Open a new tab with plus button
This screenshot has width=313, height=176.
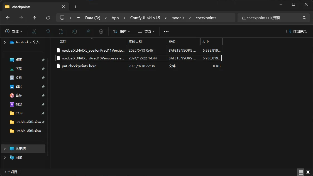pyautogui.click(x=75, y=7)
